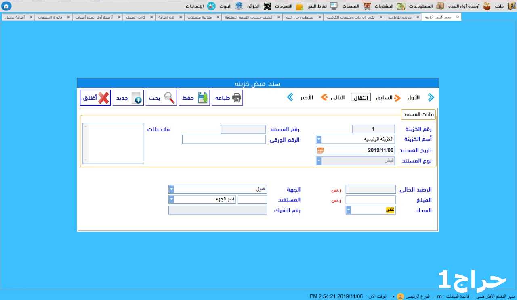517x300 pixels.
Task: Switch to the مرتجع نقاط بيع tab
Action: point(403,17)
